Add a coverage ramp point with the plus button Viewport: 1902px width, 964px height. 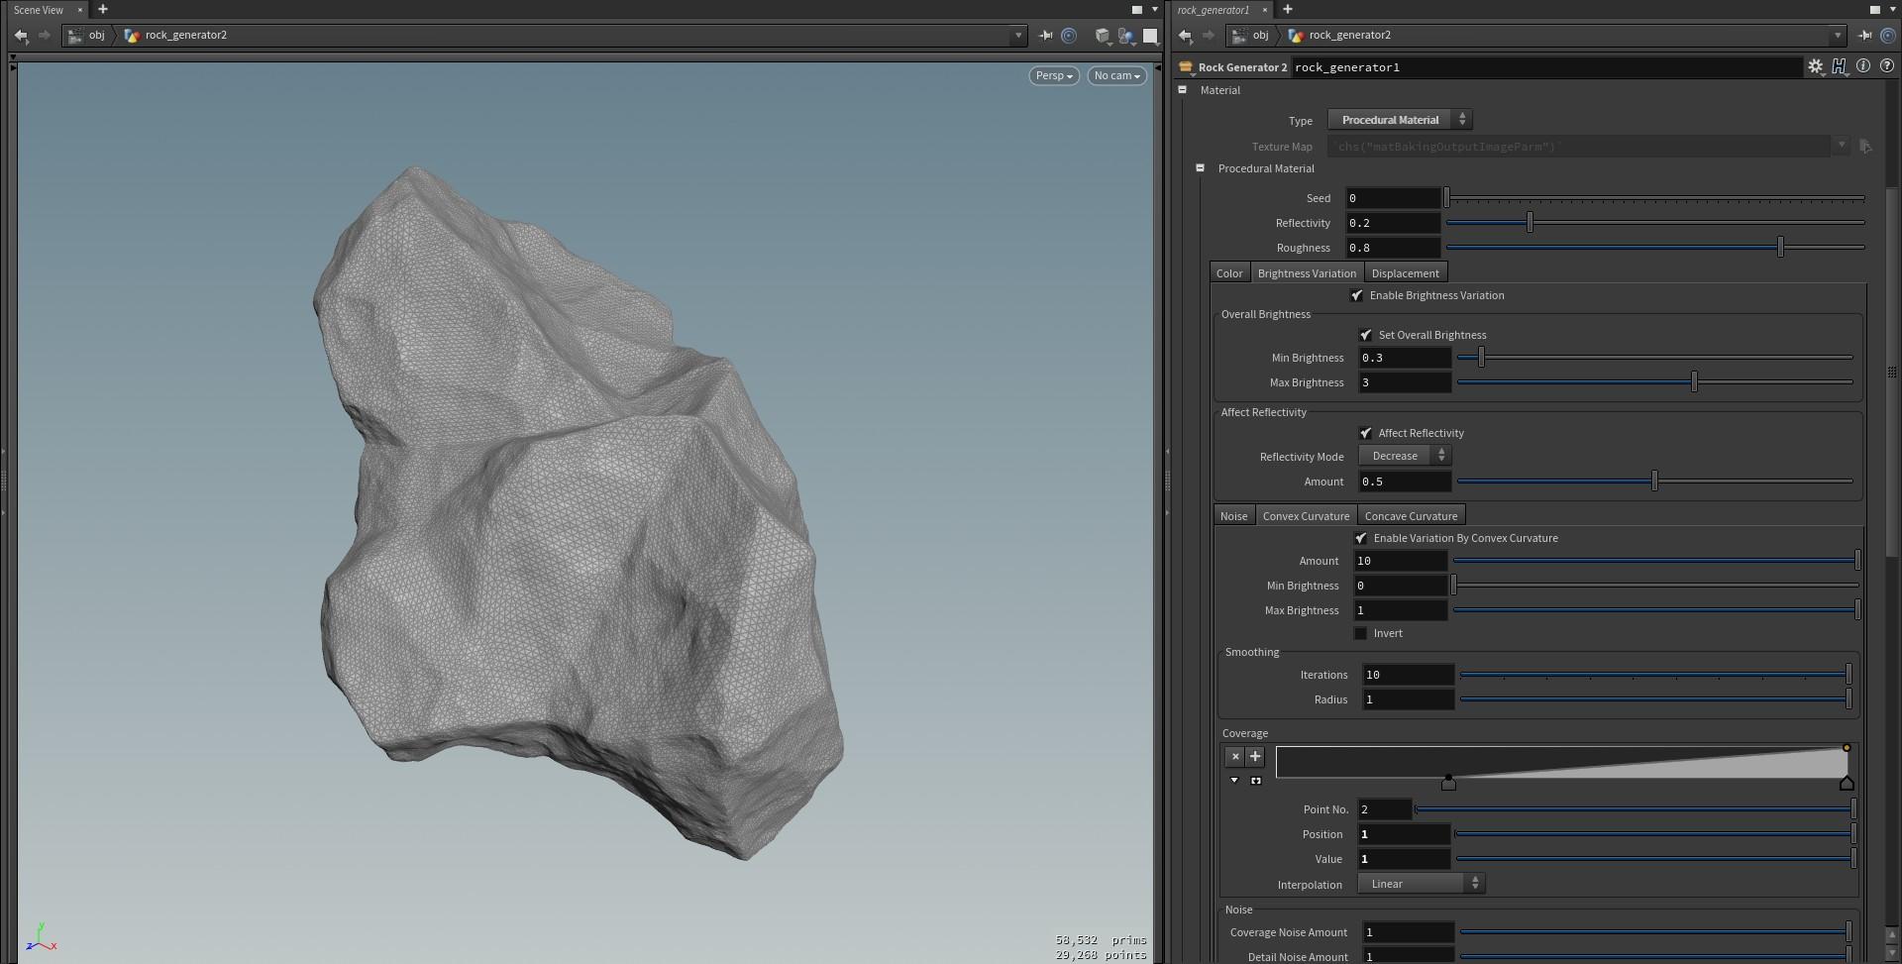[1255, 756]
